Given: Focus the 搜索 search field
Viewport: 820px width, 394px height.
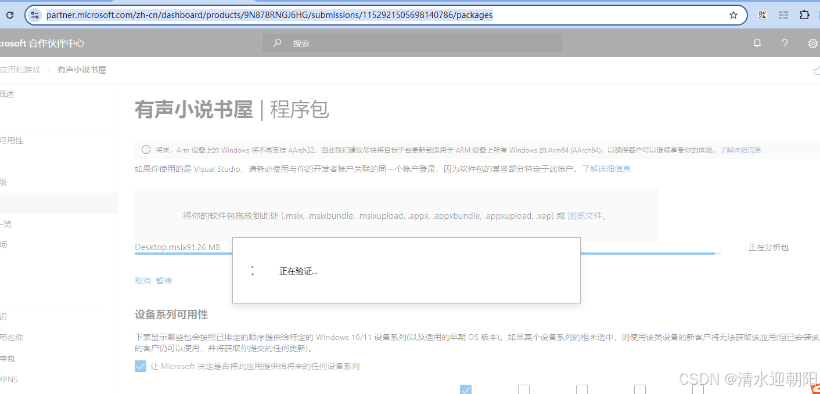Looking at the screenshot, I should tap(412, 43).
